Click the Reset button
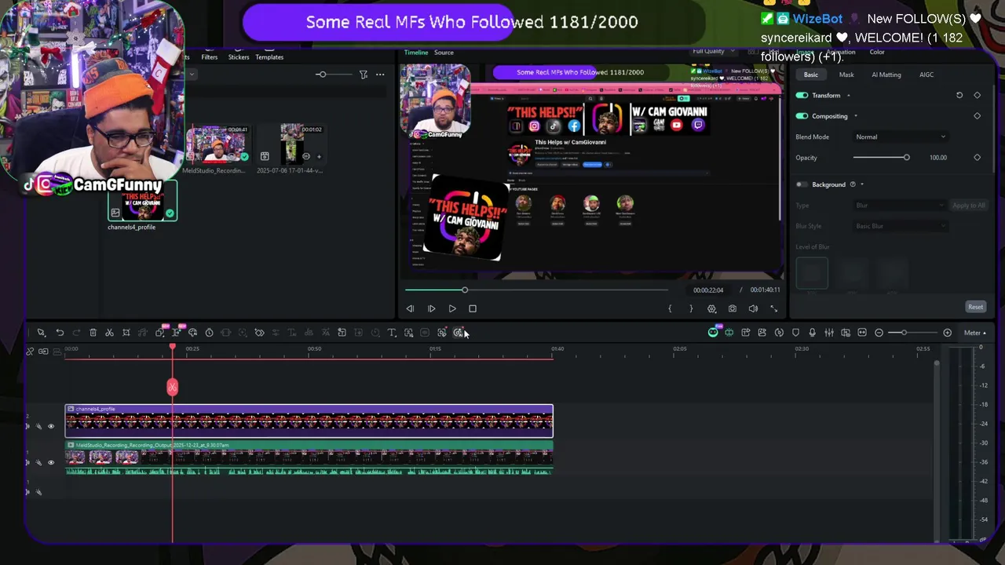1005x565 pixels. click(975, 307)
